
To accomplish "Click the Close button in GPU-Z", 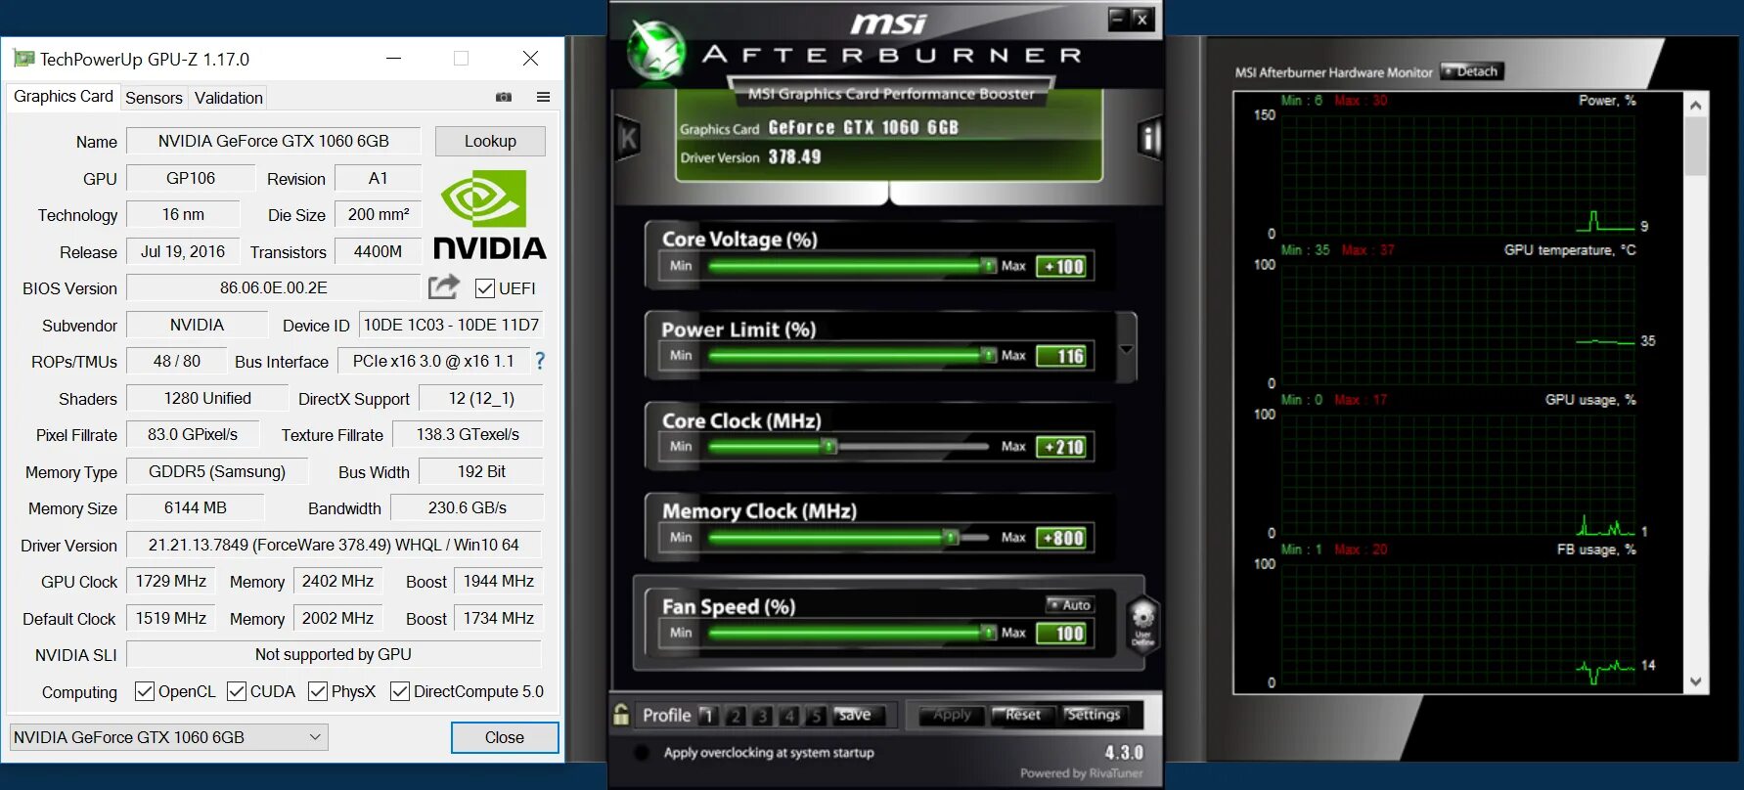I will tap(505, 737).
